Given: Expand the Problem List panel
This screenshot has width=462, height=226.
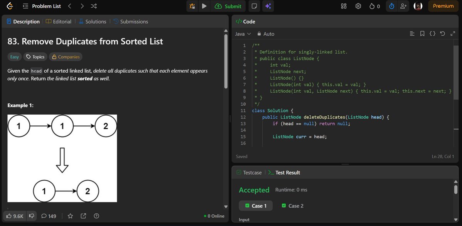Looking at the screenshot, I should [25, 6].
